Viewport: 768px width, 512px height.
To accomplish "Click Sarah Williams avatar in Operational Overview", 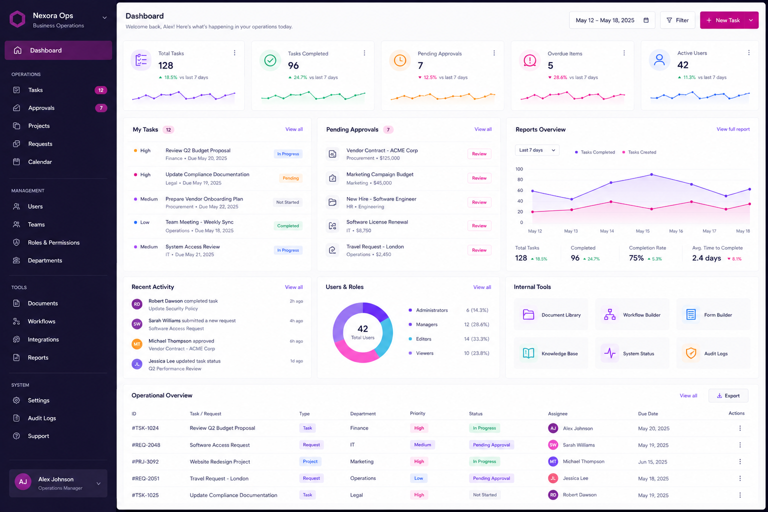I will click(x=553, y=444).
